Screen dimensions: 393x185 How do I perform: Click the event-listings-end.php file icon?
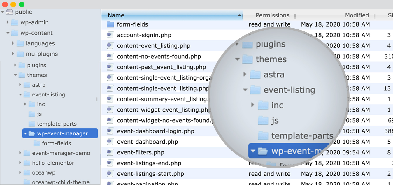click(x=110, y=163)
